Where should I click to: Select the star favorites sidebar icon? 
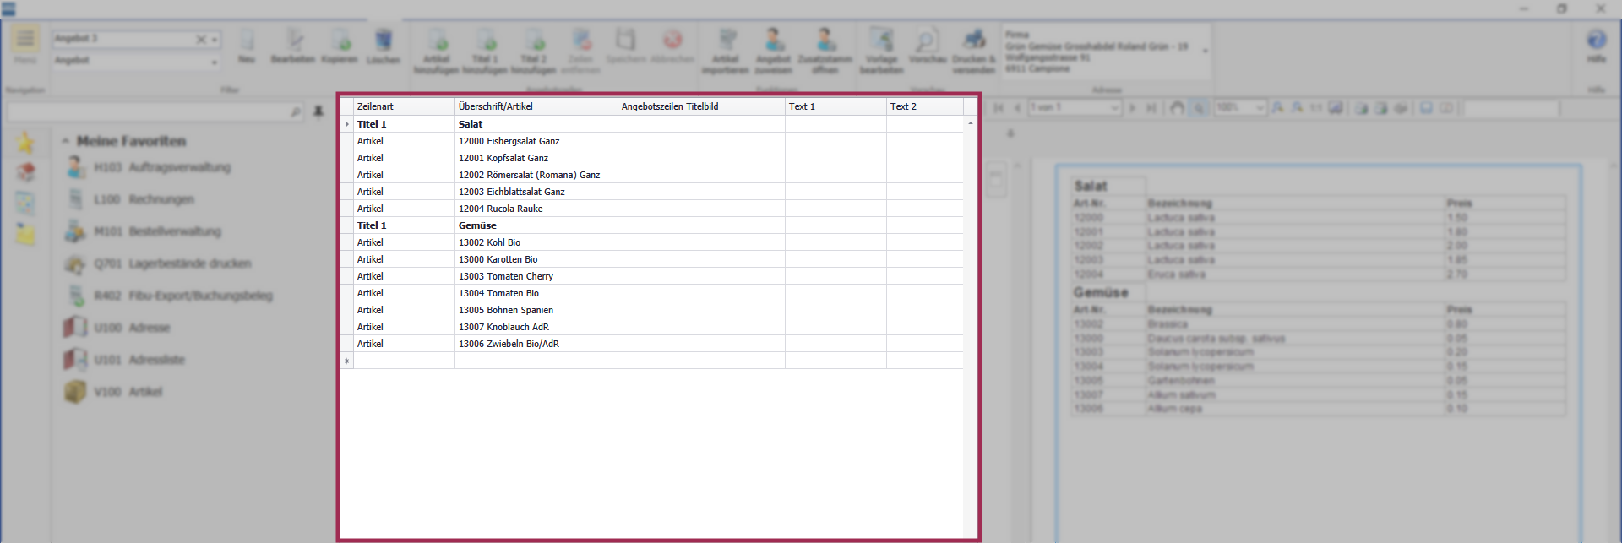(25, 143)
